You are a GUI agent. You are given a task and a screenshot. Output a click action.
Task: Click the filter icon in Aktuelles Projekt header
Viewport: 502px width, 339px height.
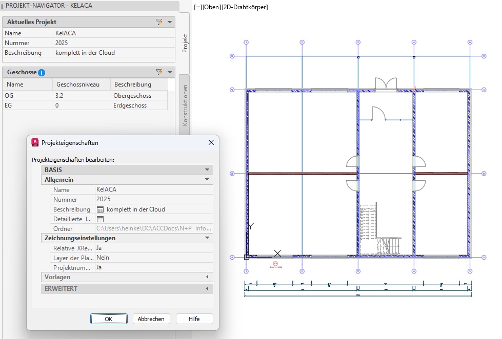(x=159, y=22)
